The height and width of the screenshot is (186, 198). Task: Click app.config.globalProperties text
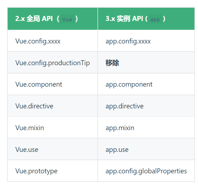[146, 171]
